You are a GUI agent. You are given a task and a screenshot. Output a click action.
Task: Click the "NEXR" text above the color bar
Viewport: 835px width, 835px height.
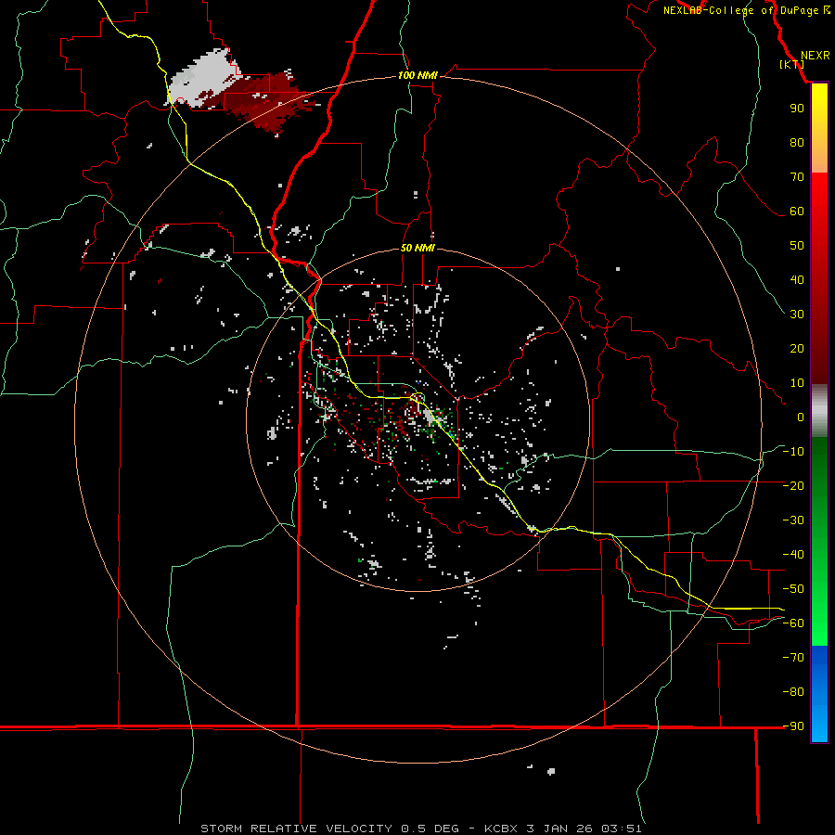[x=815, y=56]
